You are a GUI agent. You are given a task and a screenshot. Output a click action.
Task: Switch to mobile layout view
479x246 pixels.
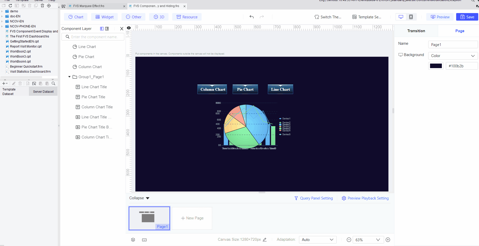411,17
